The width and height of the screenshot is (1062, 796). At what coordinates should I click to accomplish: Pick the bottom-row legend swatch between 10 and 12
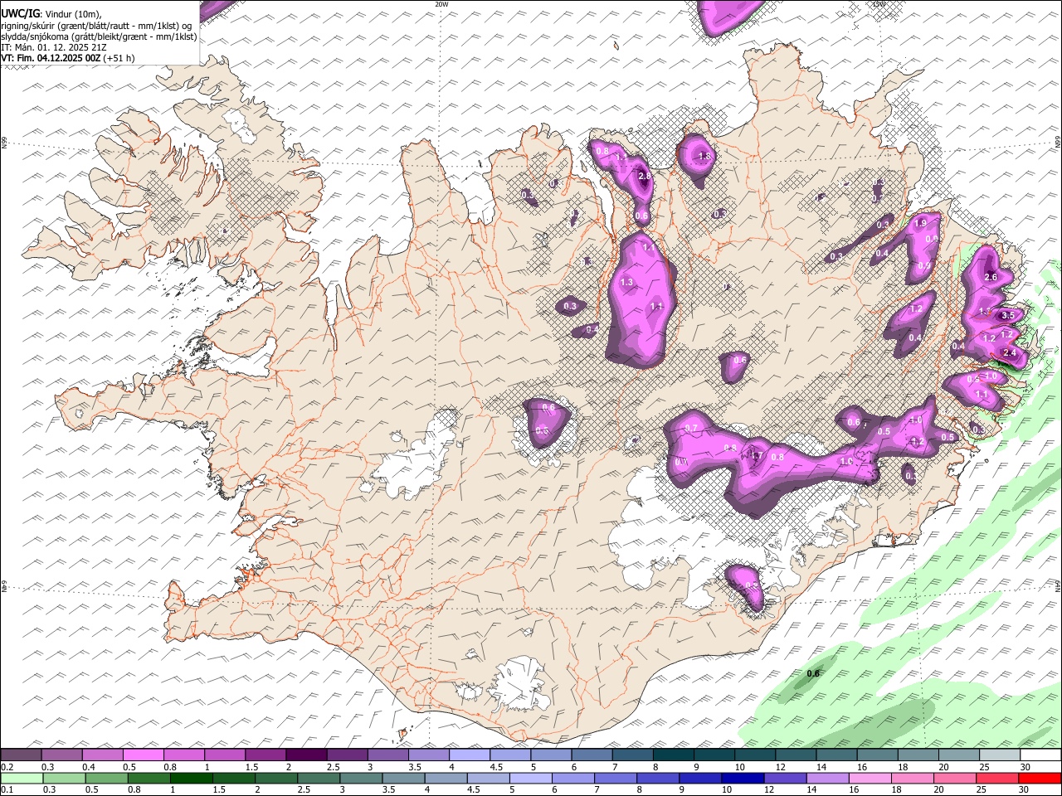click(743, 778)
